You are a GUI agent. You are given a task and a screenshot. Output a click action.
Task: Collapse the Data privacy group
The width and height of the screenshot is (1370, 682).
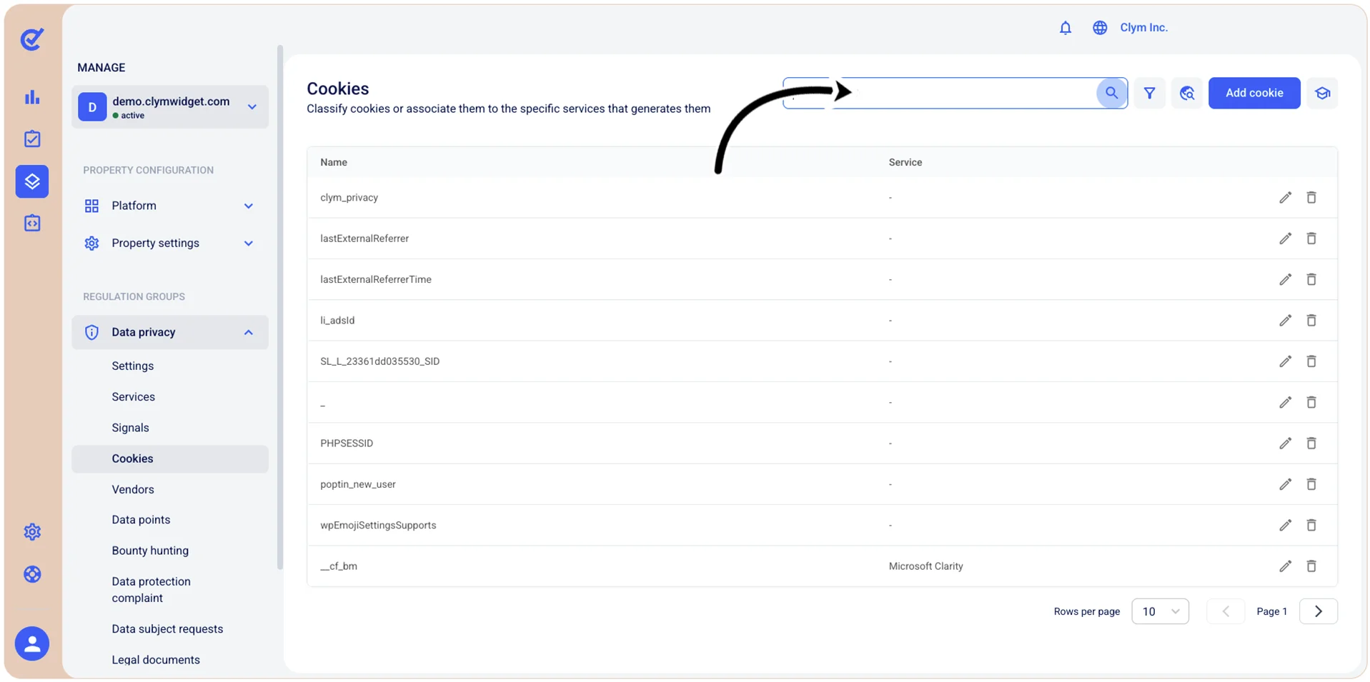[x=170, y=332]
